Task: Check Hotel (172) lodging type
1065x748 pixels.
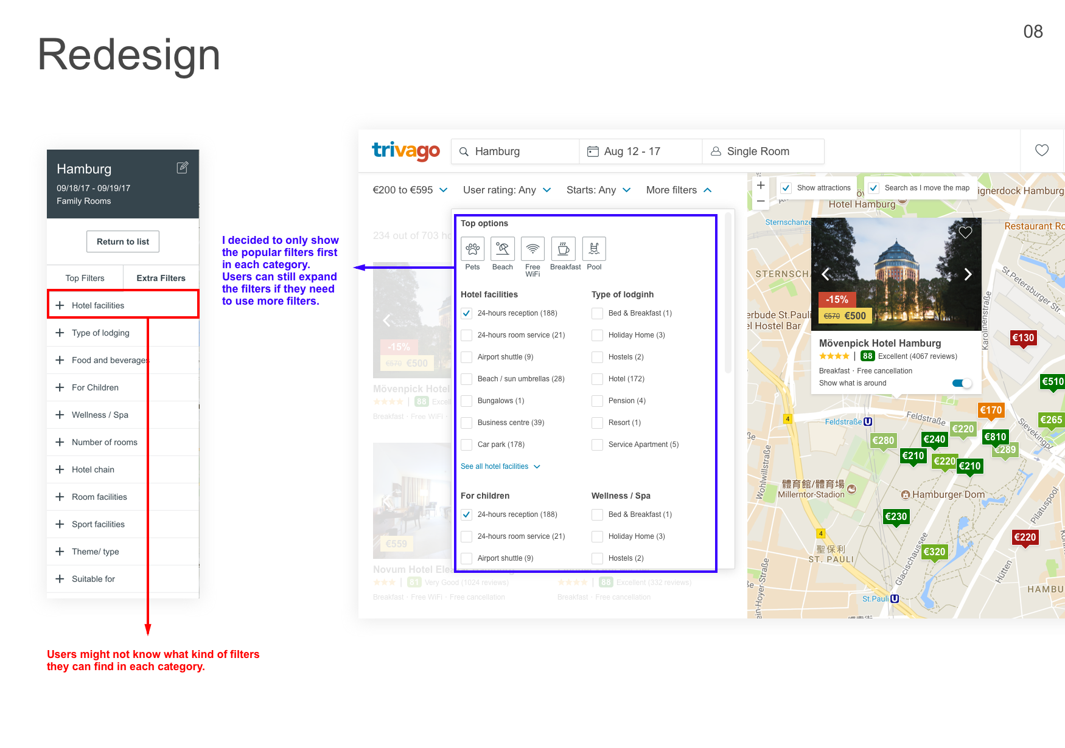Action: (x=598, y=379)
